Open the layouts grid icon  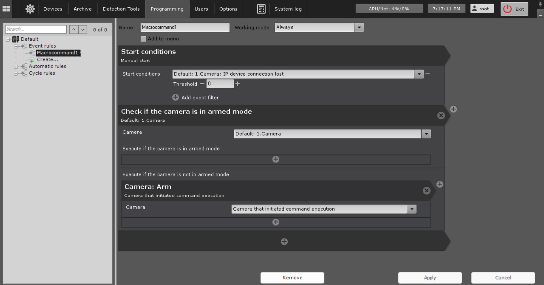point(6,9)
